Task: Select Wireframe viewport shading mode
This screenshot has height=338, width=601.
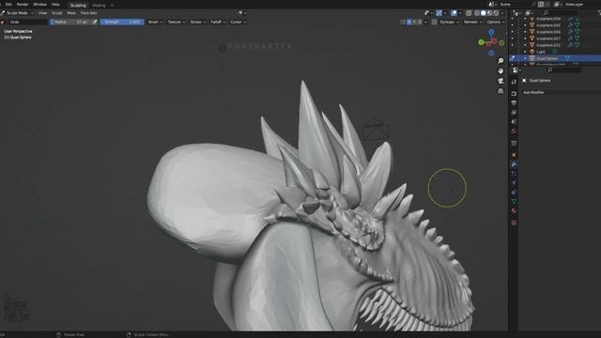Action: pos(477,12)
